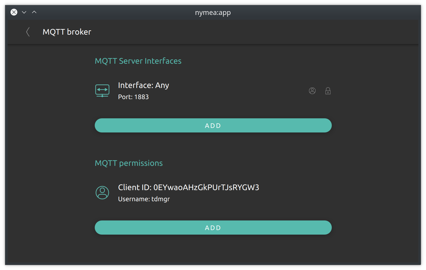Open the Any interface server configuration row
The width and height of the screenshot is (426, 270).
tap(213, 91)
